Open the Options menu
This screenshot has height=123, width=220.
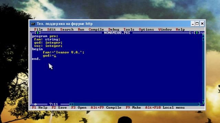click(x=146, y=29)
